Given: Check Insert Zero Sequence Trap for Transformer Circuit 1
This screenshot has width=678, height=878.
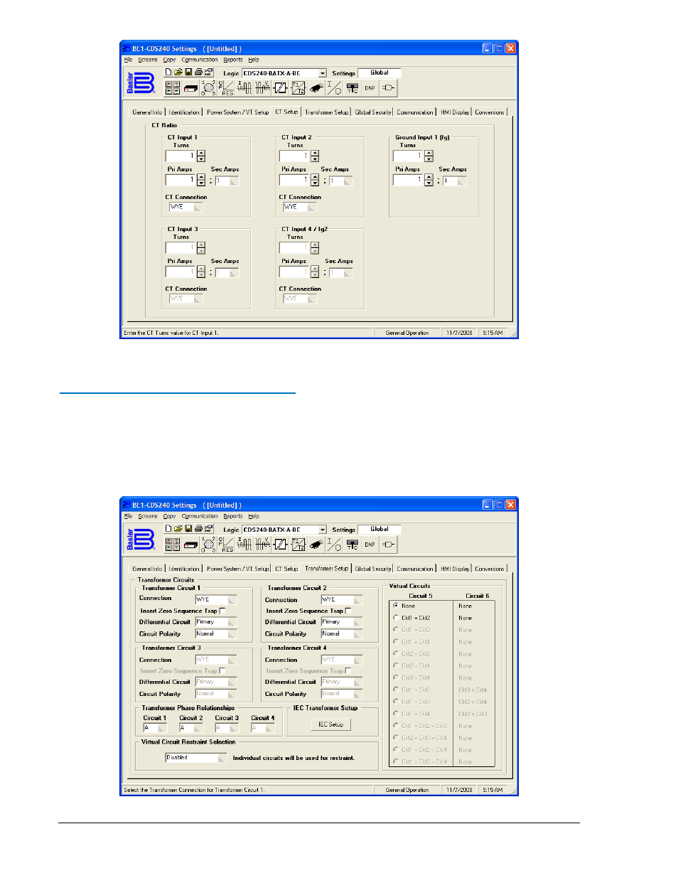Looking at the screenshot, I should click(222, 611).
